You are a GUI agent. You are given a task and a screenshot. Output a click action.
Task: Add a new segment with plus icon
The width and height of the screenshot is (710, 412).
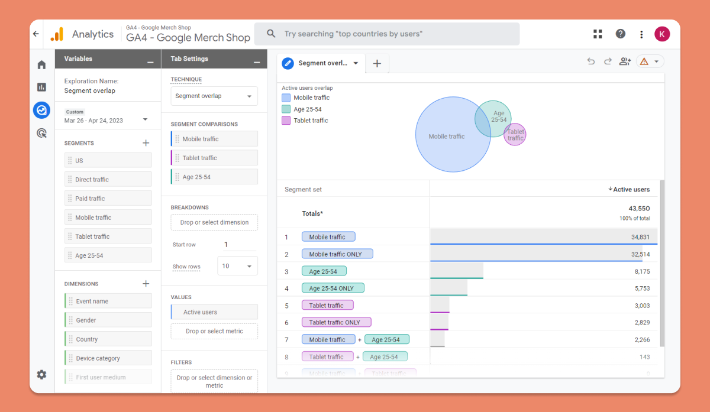coord(146,143)
